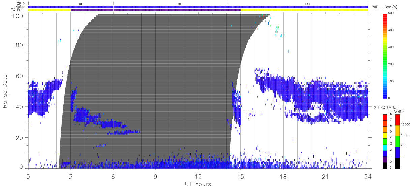Click the 21 tick on the UT hours axis
This screenshot has height=191, width=414.
point(326,176)
